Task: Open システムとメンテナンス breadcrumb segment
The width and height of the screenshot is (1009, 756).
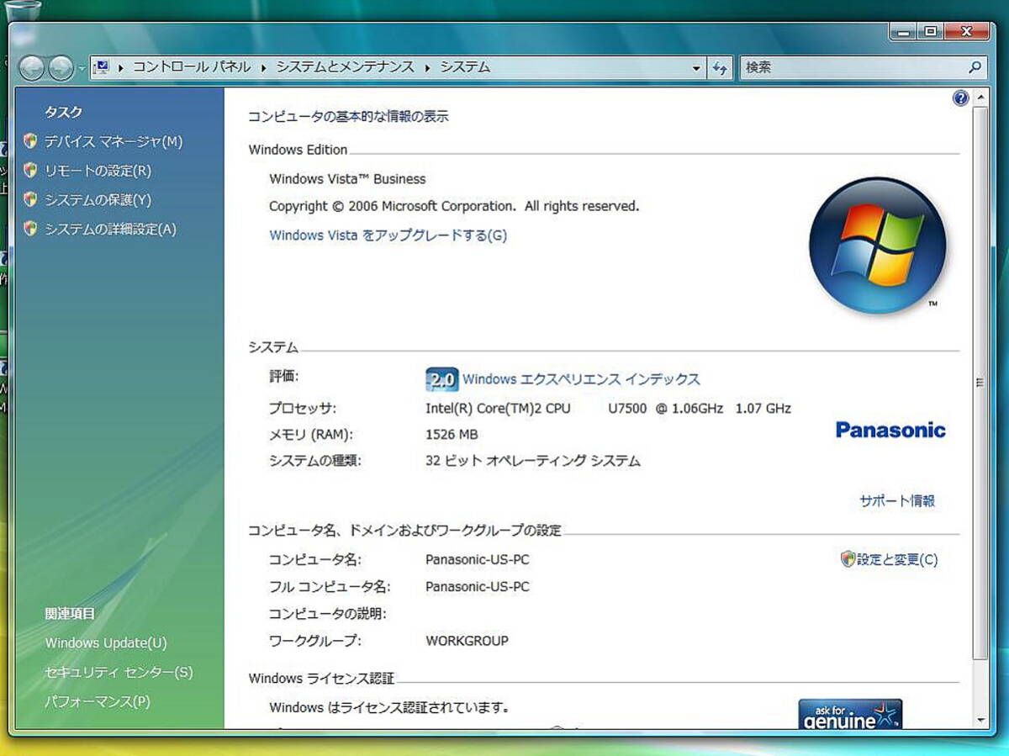Action: tap(346, 67)
